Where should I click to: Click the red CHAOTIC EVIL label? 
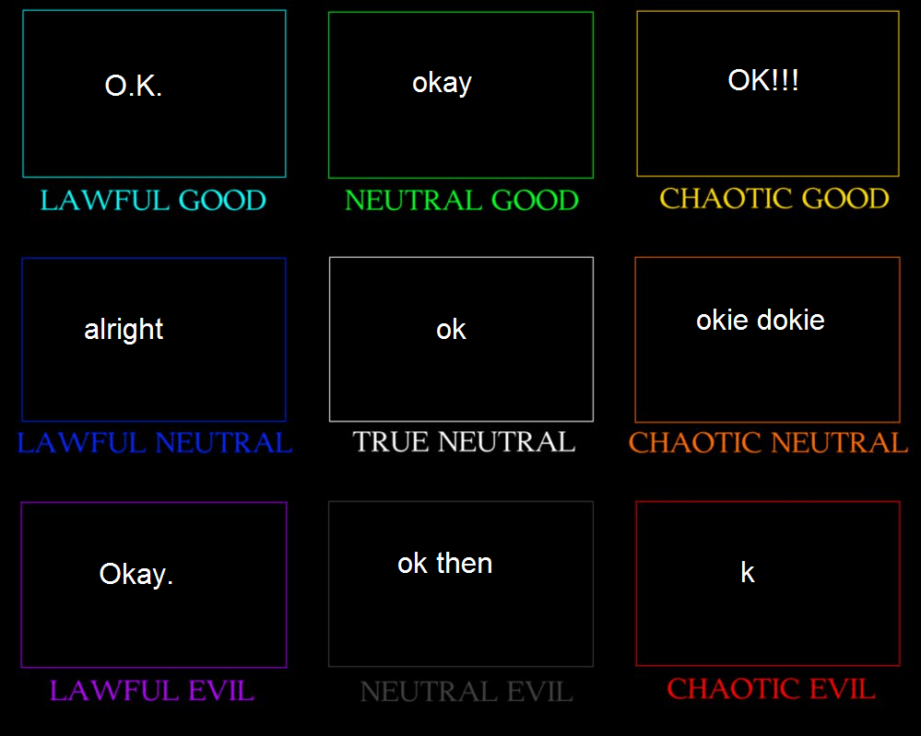771,688
